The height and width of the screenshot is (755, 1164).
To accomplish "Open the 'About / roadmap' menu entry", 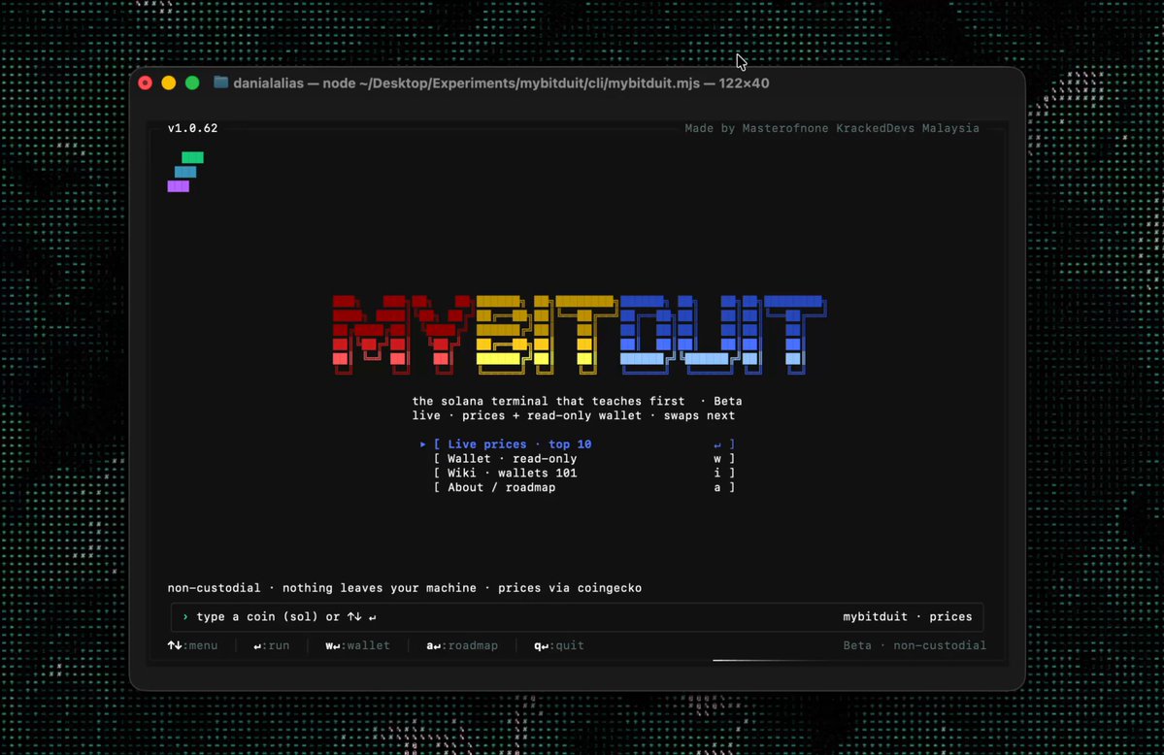I will 584,488.
